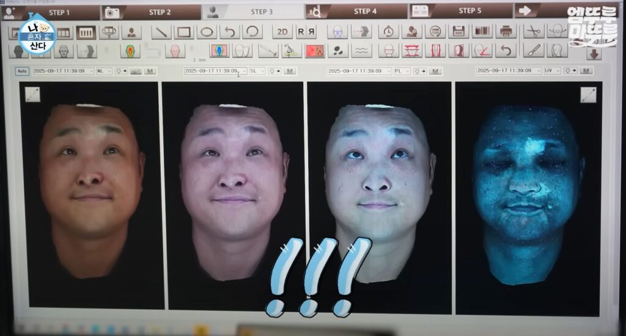Select the rectangle drawing tool
626x336 pixels.
(184, 32)
